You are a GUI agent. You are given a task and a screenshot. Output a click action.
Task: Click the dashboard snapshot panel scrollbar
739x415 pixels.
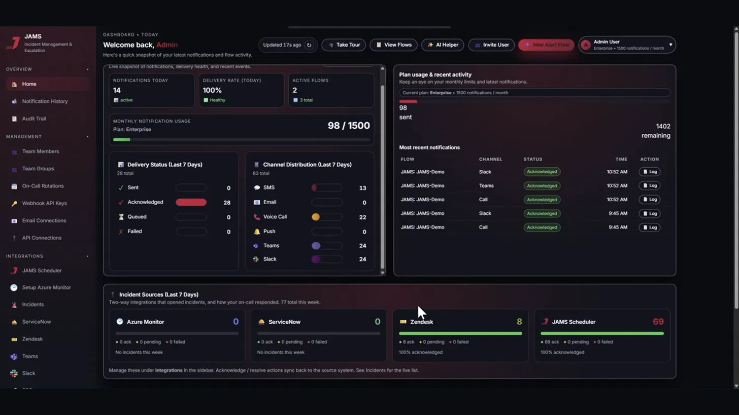[x=383, y=170]
